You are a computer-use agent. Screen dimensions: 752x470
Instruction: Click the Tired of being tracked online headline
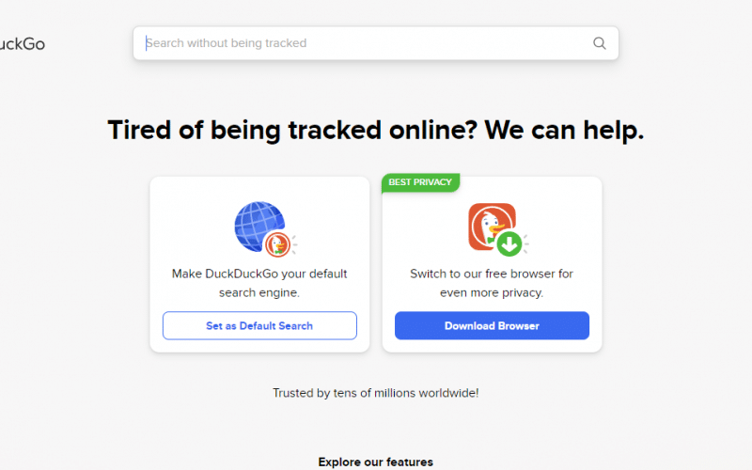(375, 130)
